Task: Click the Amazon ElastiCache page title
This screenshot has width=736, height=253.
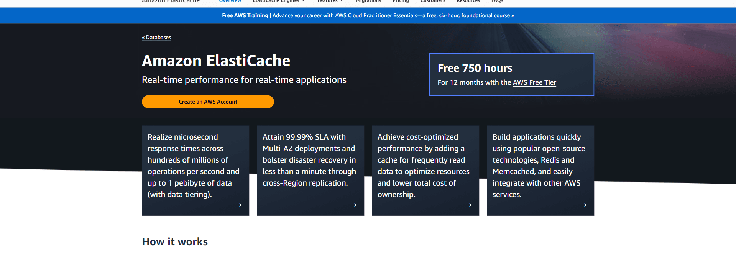Action: coord(216,61)
